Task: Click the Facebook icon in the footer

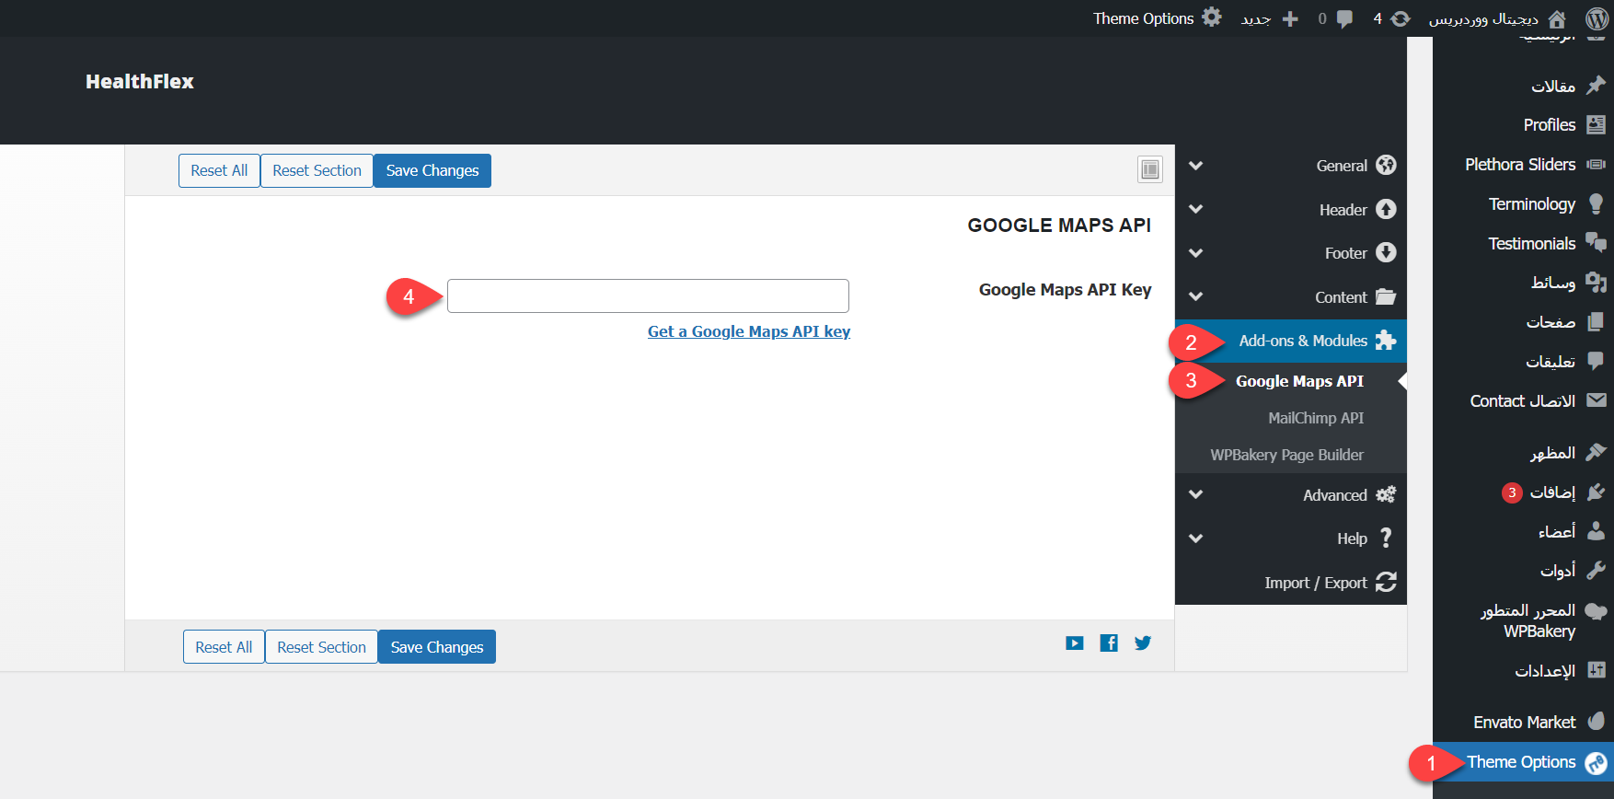Action: point(1109,643)
